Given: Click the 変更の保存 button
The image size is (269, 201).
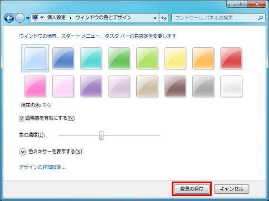Looking at the screenshot, I should click(x=192, y=189).
